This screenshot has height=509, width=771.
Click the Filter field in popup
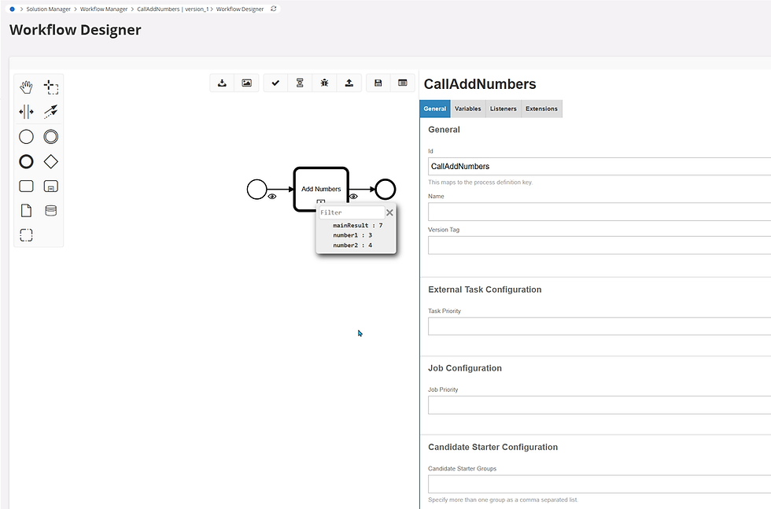click(352, 212)
